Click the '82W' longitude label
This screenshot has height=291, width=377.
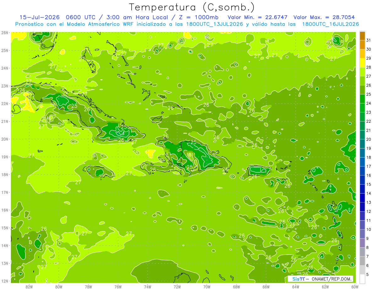pos(29,287)
